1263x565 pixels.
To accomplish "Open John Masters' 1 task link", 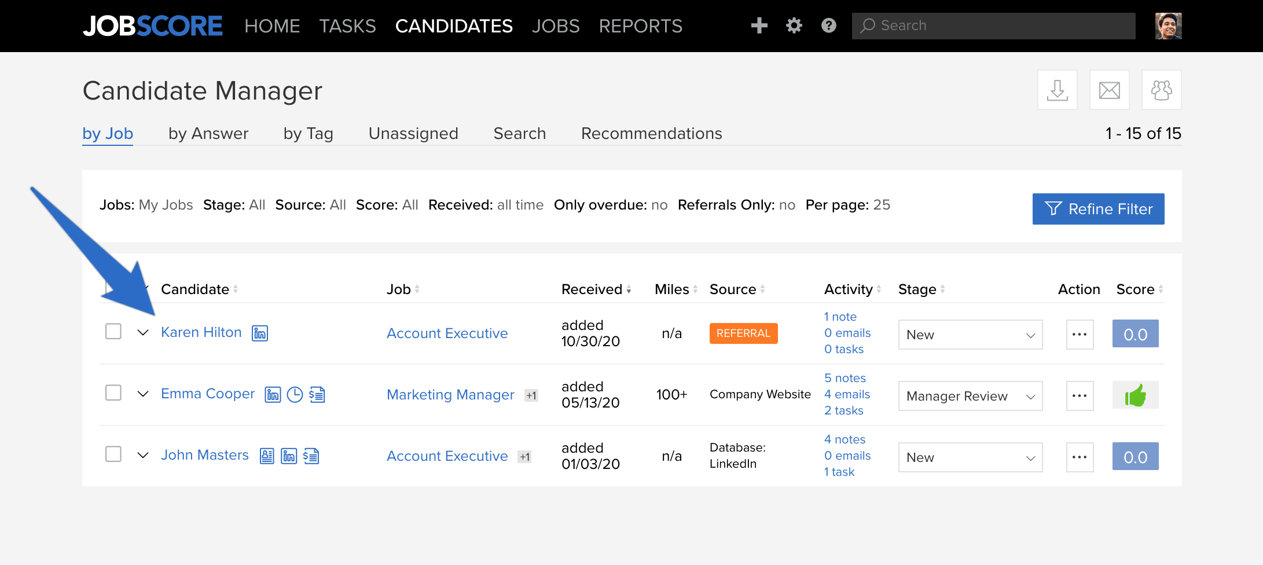I will pos(839,472).
